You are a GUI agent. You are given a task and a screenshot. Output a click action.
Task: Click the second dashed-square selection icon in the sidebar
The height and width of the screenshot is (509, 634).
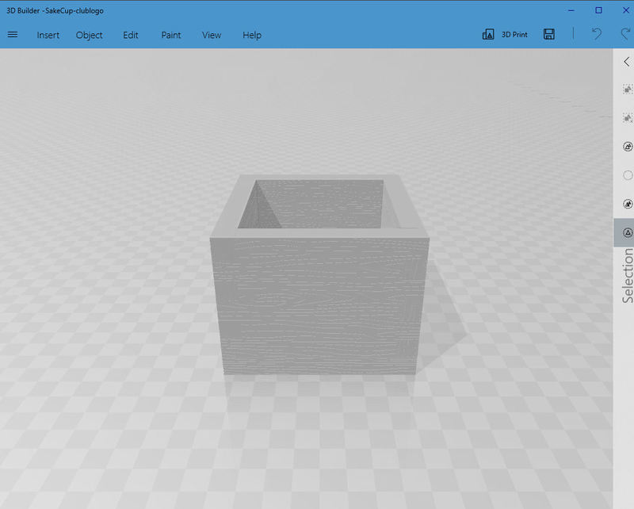[628, 118]
